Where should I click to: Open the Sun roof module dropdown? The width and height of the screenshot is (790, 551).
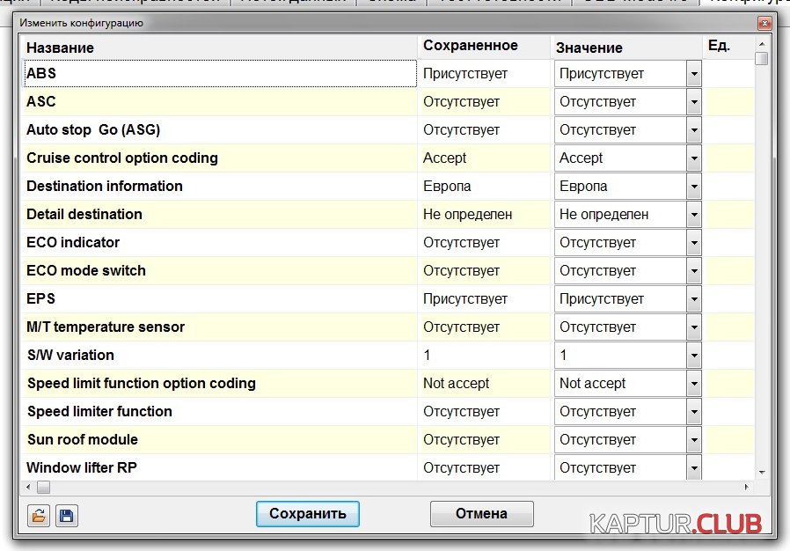(694, 440)
